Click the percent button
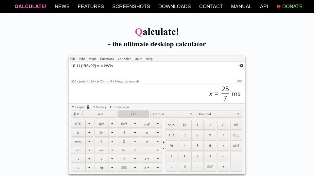 171,146
